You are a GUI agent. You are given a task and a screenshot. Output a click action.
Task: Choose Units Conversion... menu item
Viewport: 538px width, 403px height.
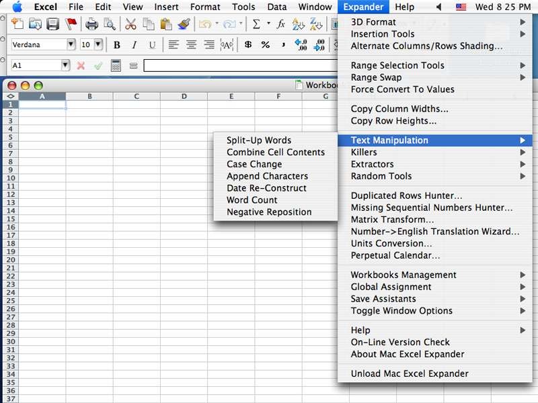435,244
